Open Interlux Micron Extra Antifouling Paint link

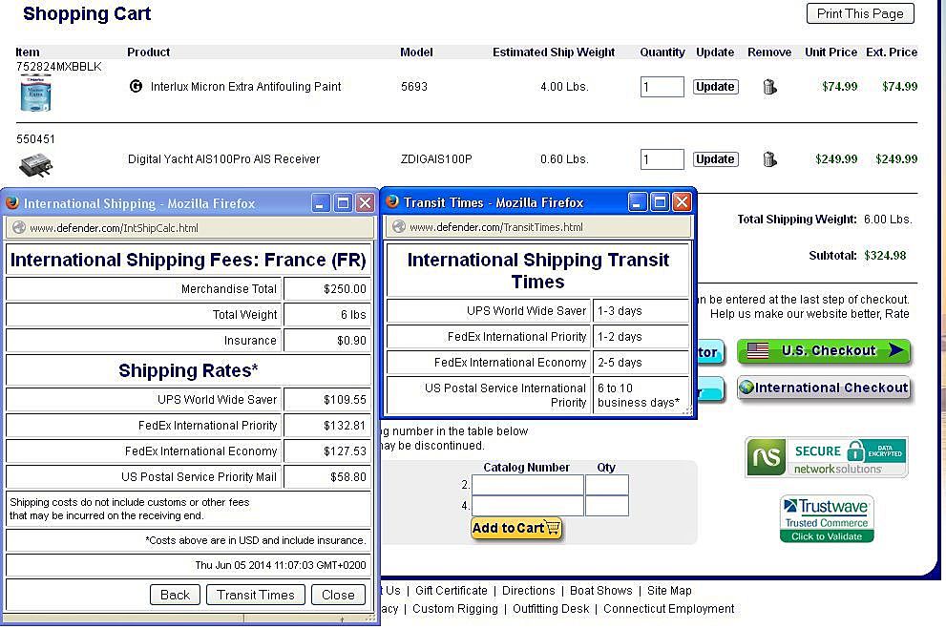pyautogui.click(x=245, y=86)
